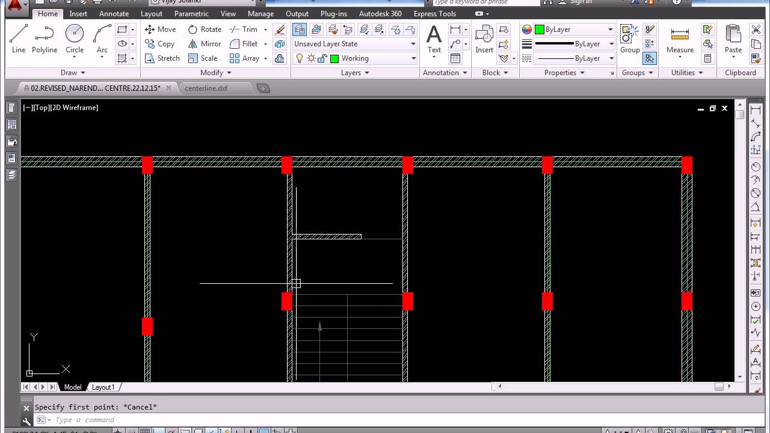Expand the Modify panel

[x=215, y=72]
